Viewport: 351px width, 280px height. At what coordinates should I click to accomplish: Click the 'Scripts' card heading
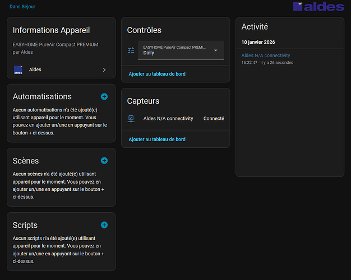point(25,225)
